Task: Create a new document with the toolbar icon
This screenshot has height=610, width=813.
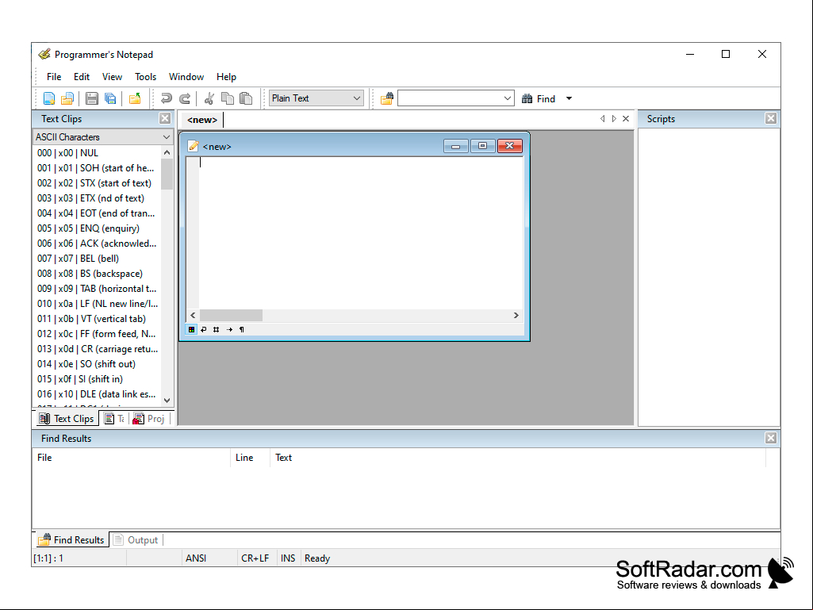Action: 48,98
